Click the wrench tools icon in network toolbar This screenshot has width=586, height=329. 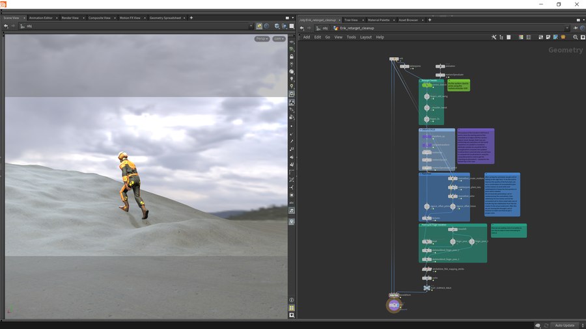[x=495, y=37]
